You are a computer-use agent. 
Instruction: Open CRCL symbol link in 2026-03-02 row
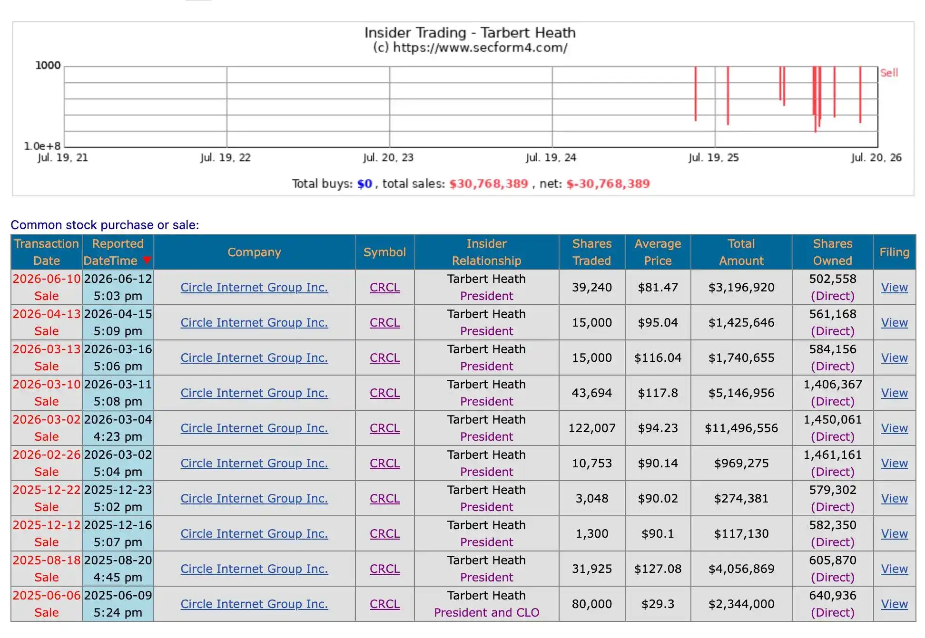click(384, 428)
